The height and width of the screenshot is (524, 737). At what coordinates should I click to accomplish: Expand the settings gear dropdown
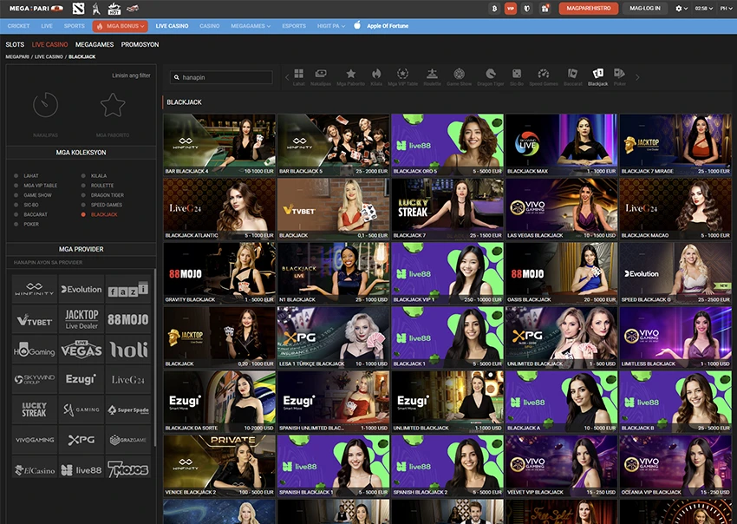(681, 8)
